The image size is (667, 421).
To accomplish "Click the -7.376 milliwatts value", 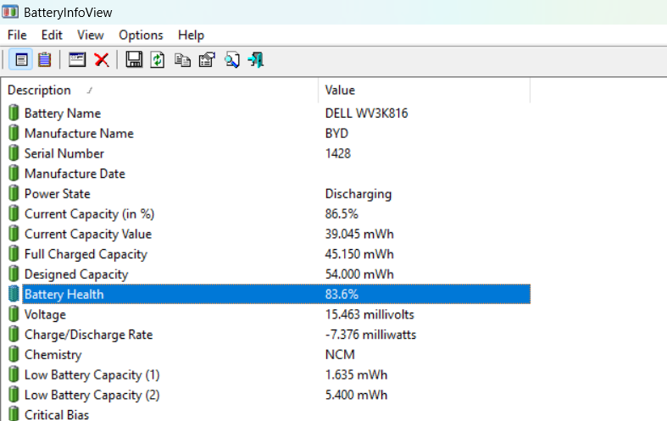I will click(x=370, y=335).
